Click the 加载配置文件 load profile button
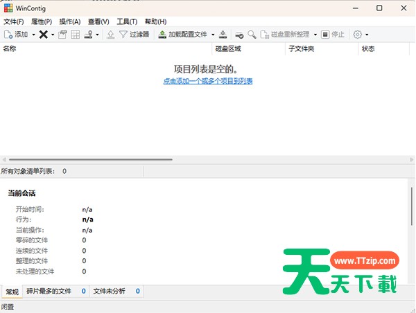 click(x=182, y=35)
